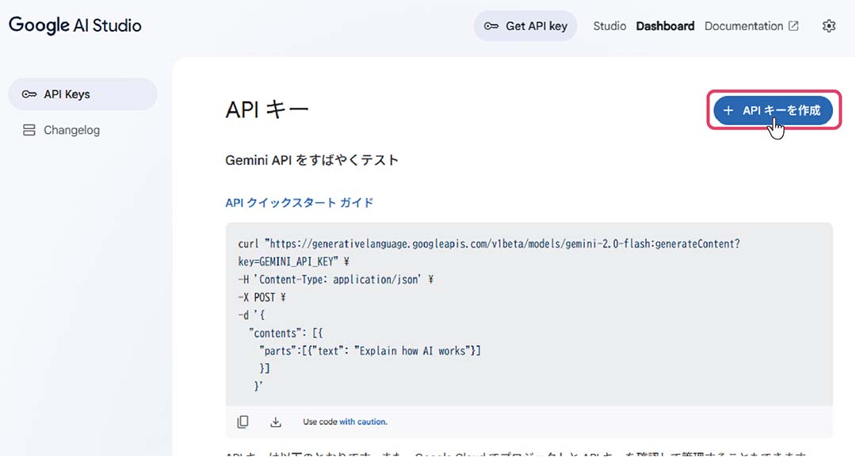
Task: Open the Documentation link
Action: click(743, 26)
